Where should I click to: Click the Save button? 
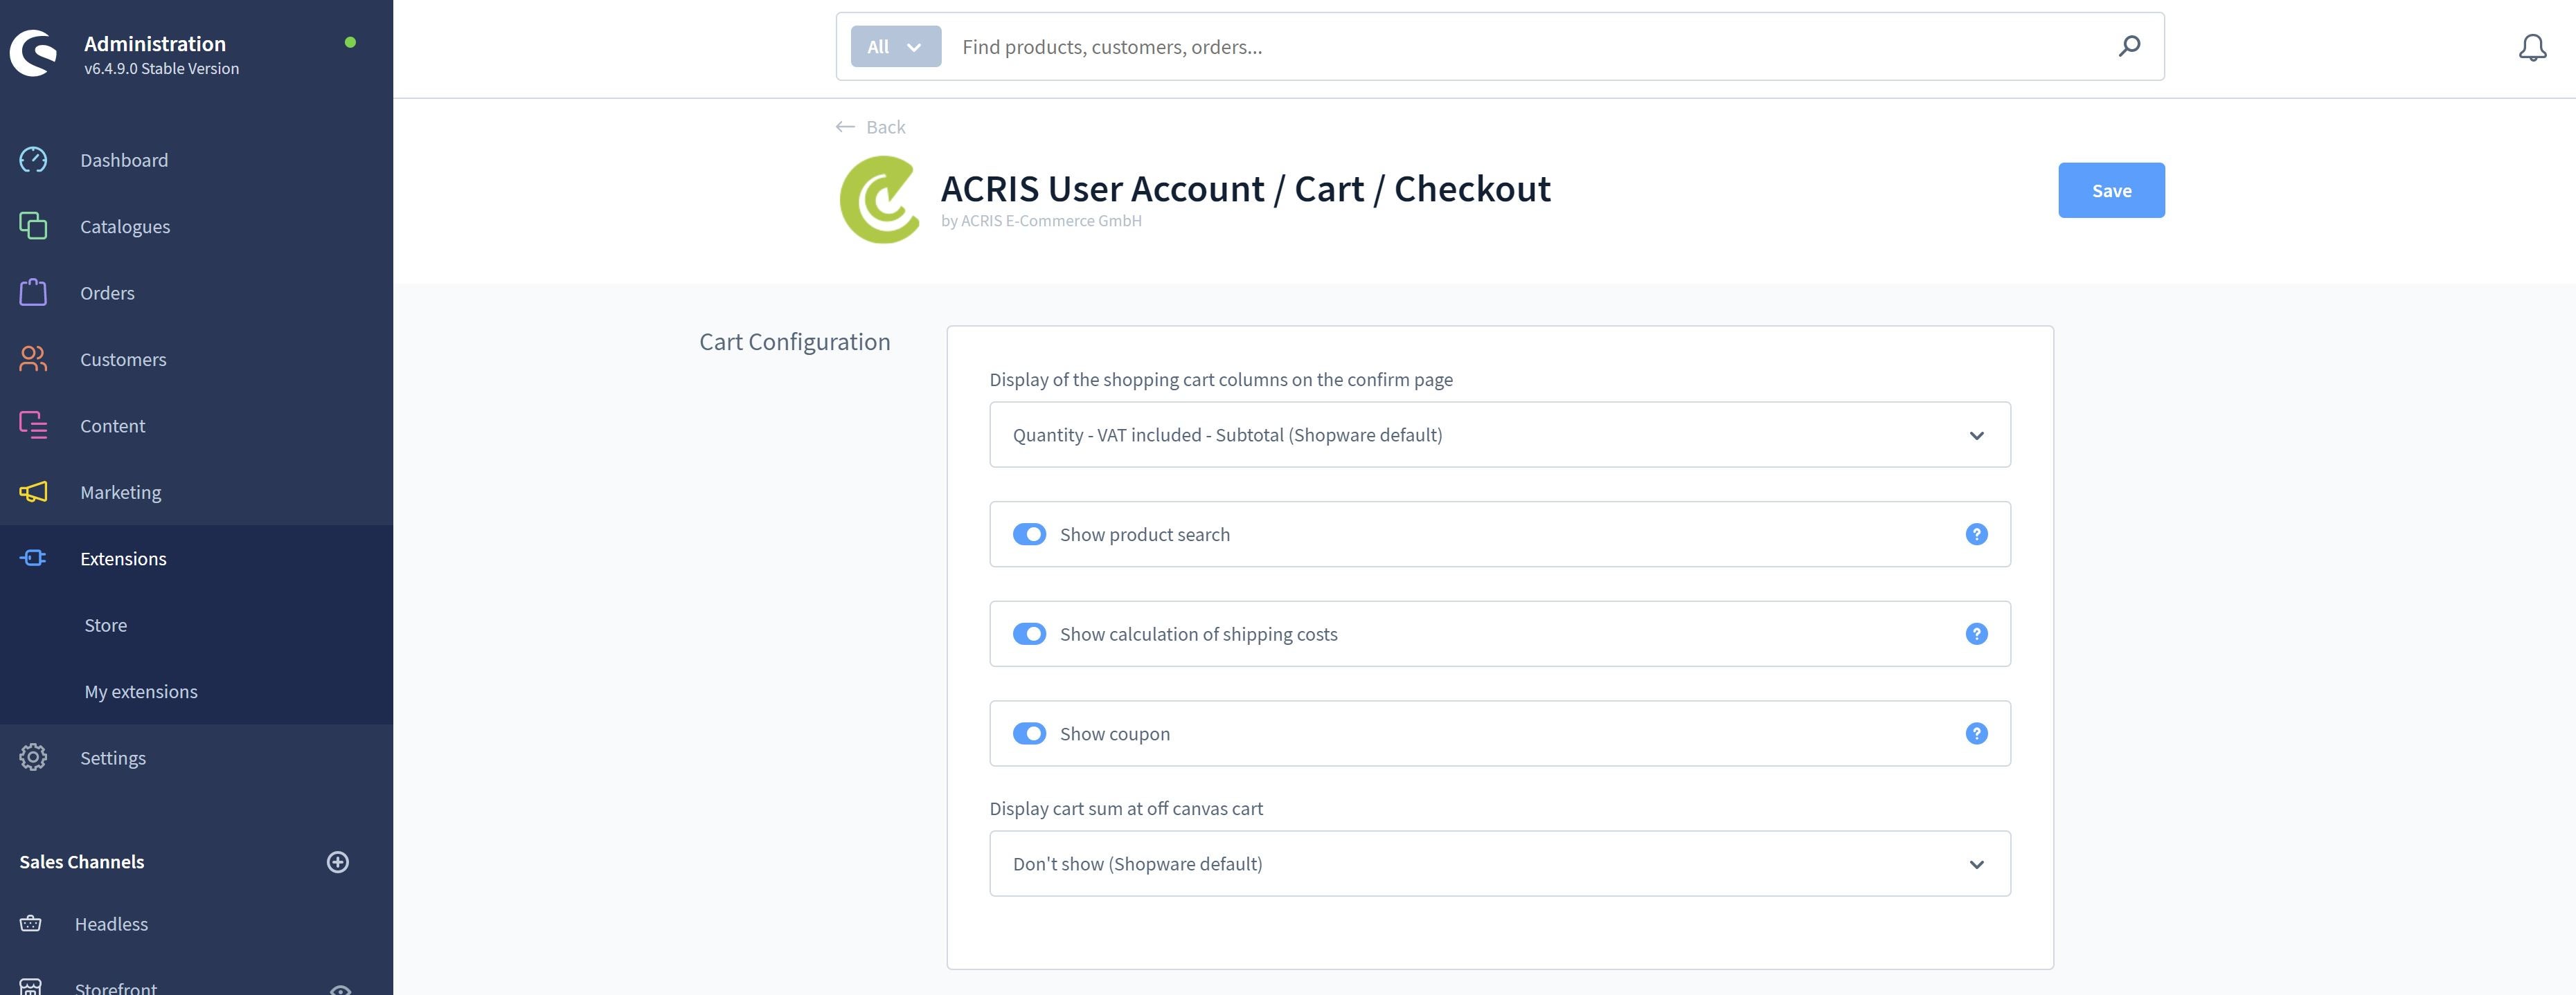point(2111,190)
